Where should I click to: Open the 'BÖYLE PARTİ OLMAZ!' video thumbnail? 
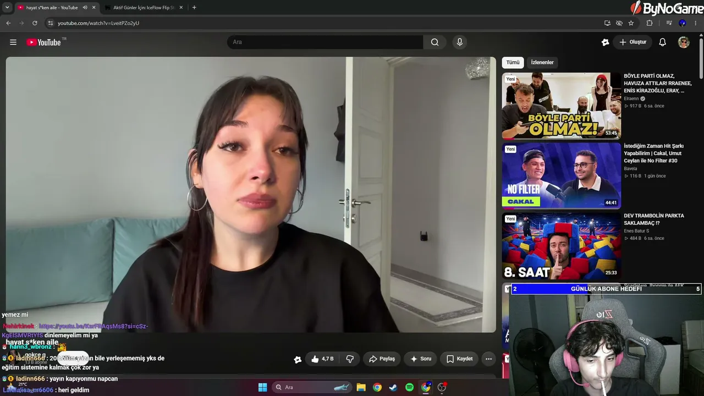[x=561, y=106]
